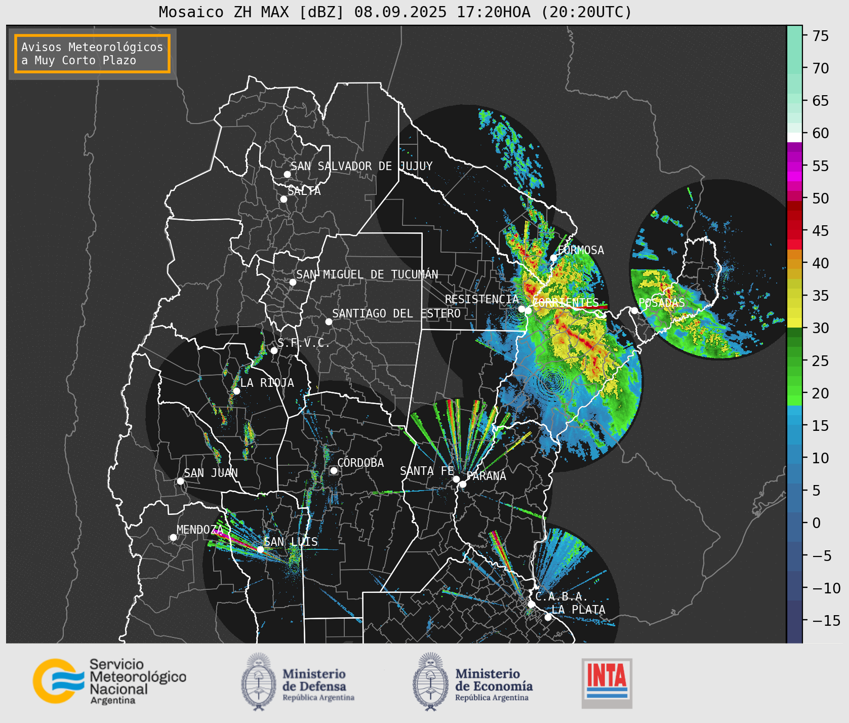The image size is (849, 723).
Task: Click the "20" tick label on the colorbar
Action: click(821, 393)
